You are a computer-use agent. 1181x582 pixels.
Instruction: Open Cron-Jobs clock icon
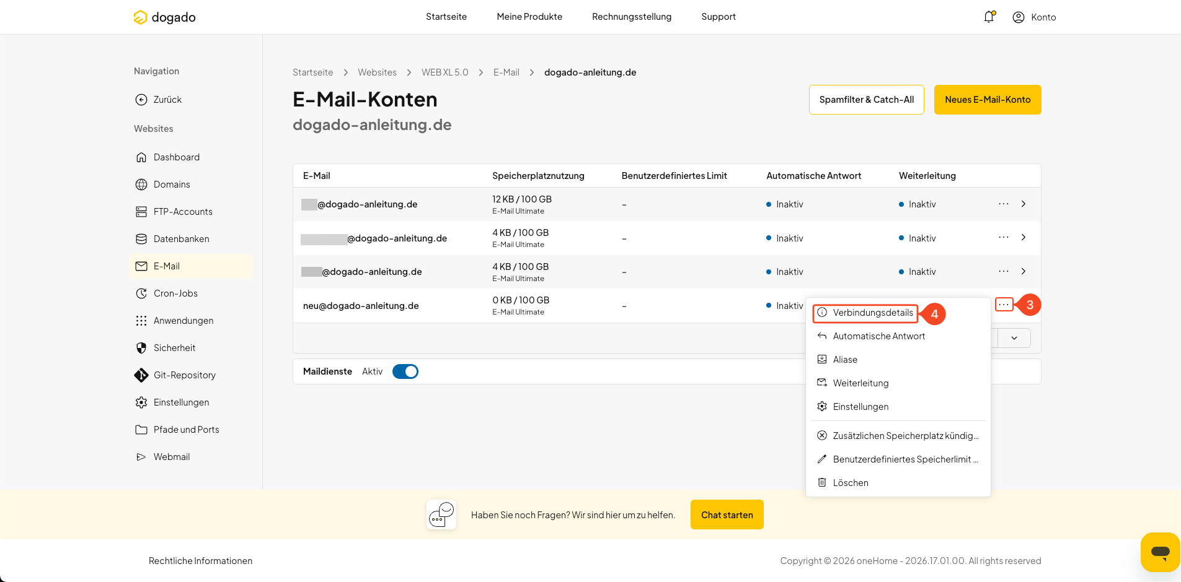click(x=141, y=293)
